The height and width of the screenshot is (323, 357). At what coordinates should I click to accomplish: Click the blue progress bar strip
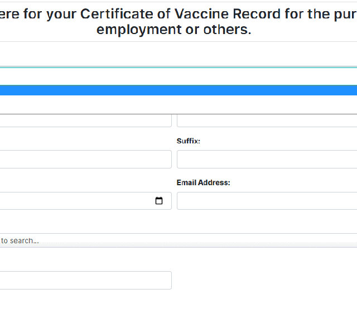(x=178, y=90)
